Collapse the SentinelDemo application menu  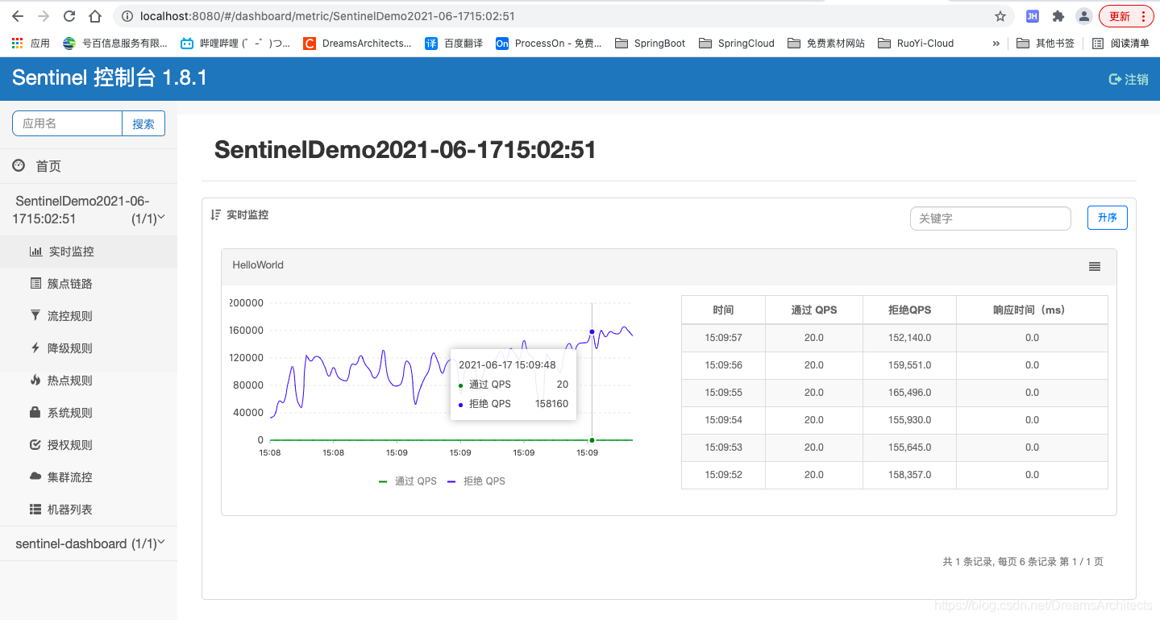click(x=89, y=210)
